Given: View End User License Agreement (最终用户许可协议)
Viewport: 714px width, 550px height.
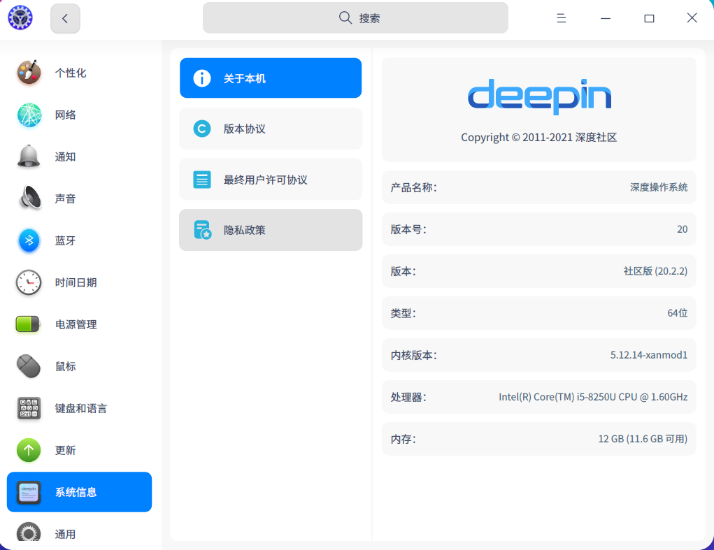Looking at the screenshot, I should pos(271,180).
